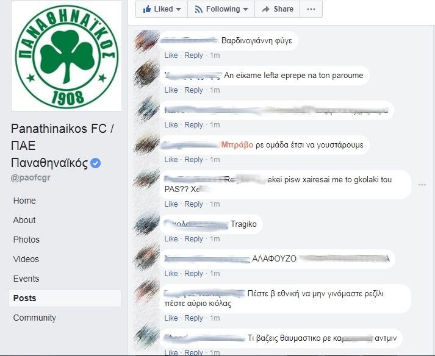Go to the Videos section

click(26, 259)
